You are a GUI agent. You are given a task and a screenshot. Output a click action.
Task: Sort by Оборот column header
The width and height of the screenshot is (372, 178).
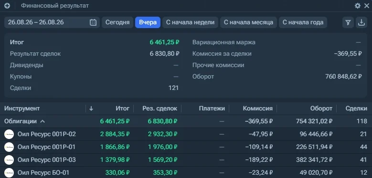coord(321,109)
